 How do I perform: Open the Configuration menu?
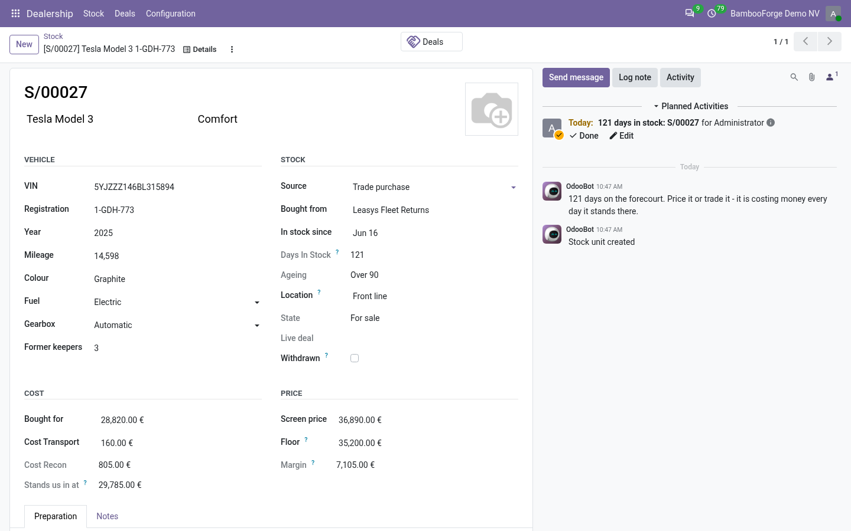pyautogui.click(x=171, y=14)
